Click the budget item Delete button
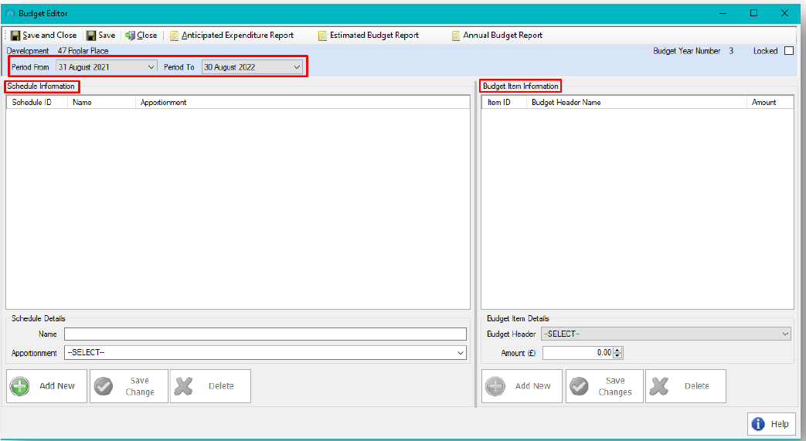 tap(685, 386)
